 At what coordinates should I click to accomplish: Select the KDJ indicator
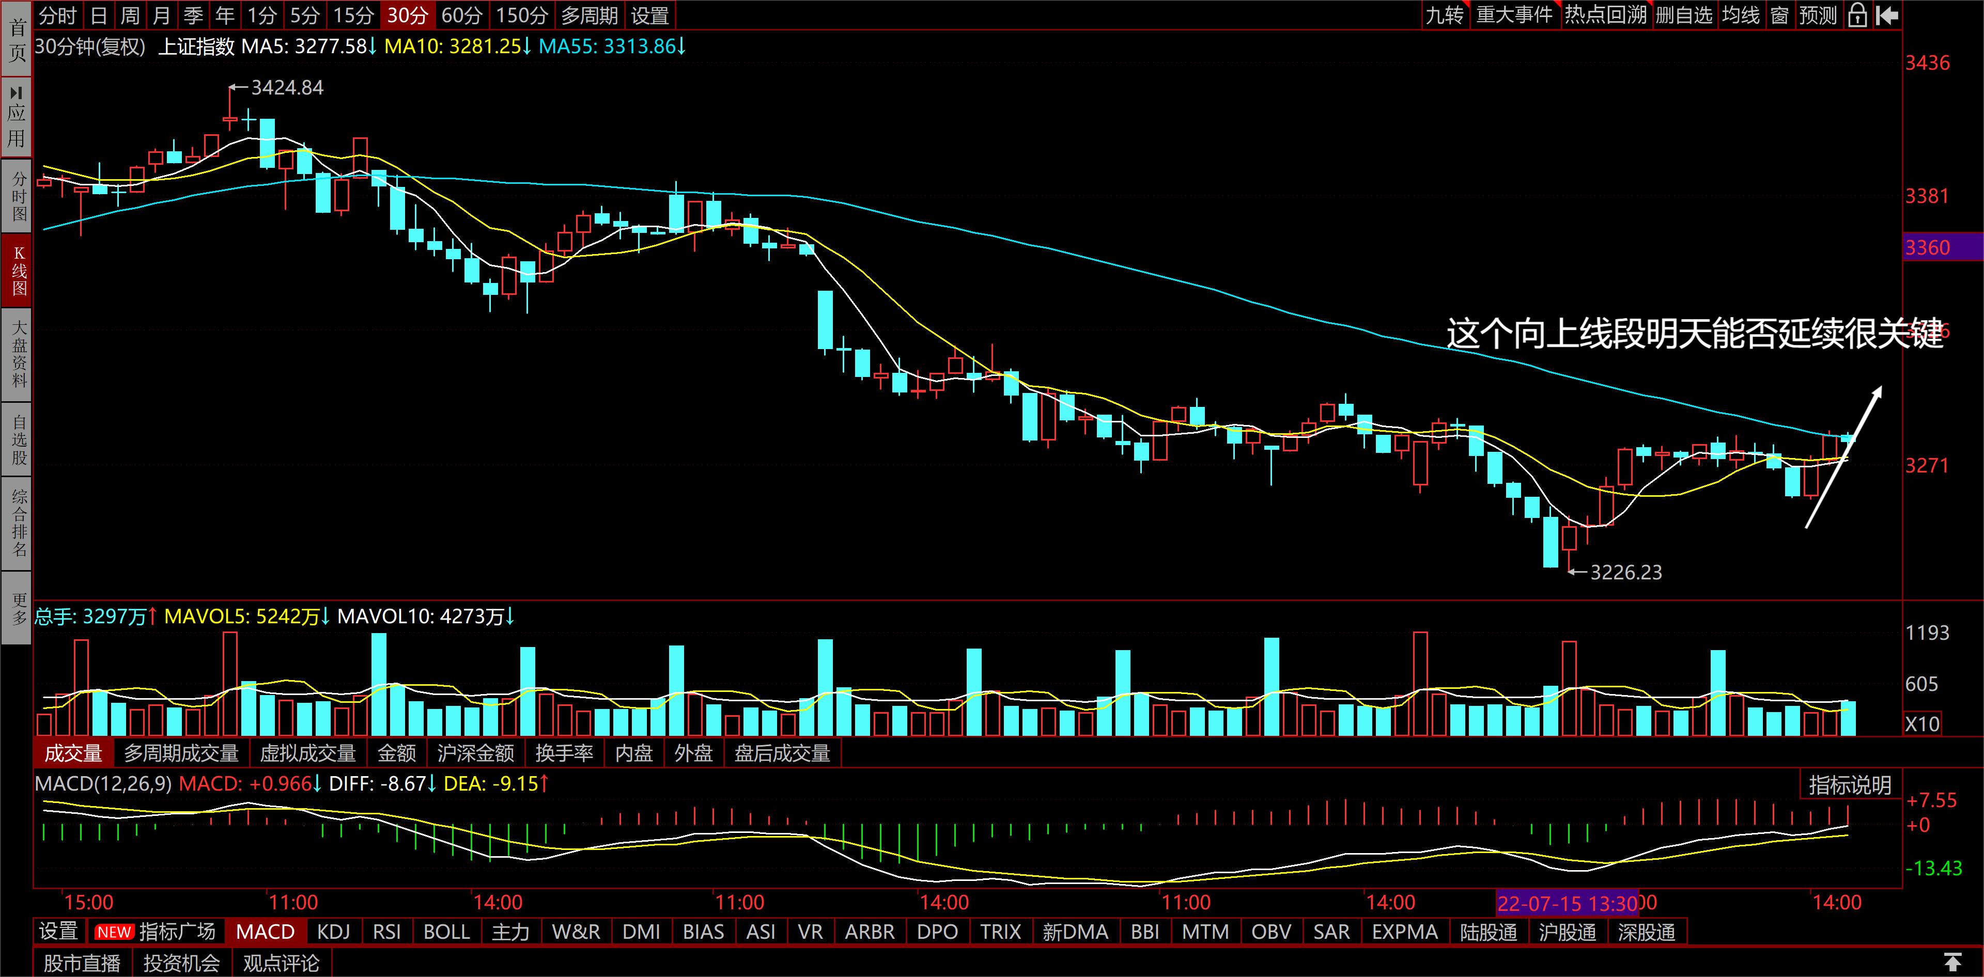pyautogui.click(x=333, y=932)
